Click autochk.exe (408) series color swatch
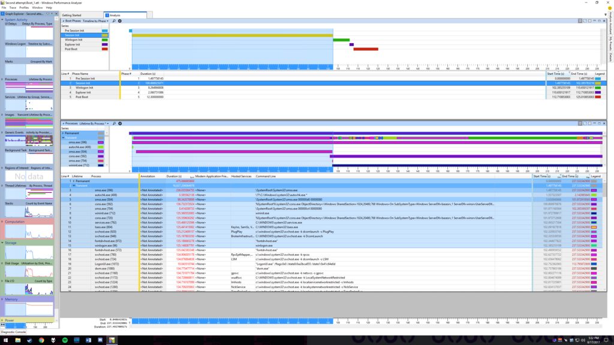Screen dimensions: 614x345 click(x=101, y=147)
